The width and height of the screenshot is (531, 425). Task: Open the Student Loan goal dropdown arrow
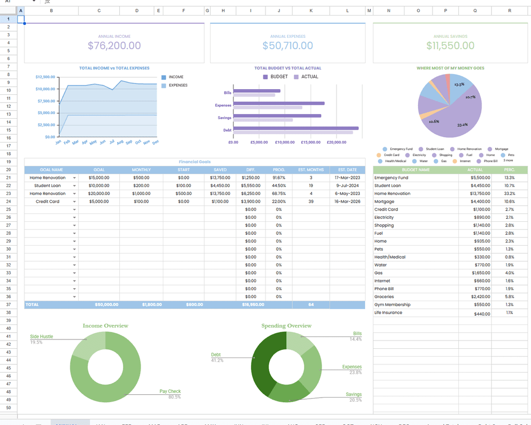[x=75, y=186]
